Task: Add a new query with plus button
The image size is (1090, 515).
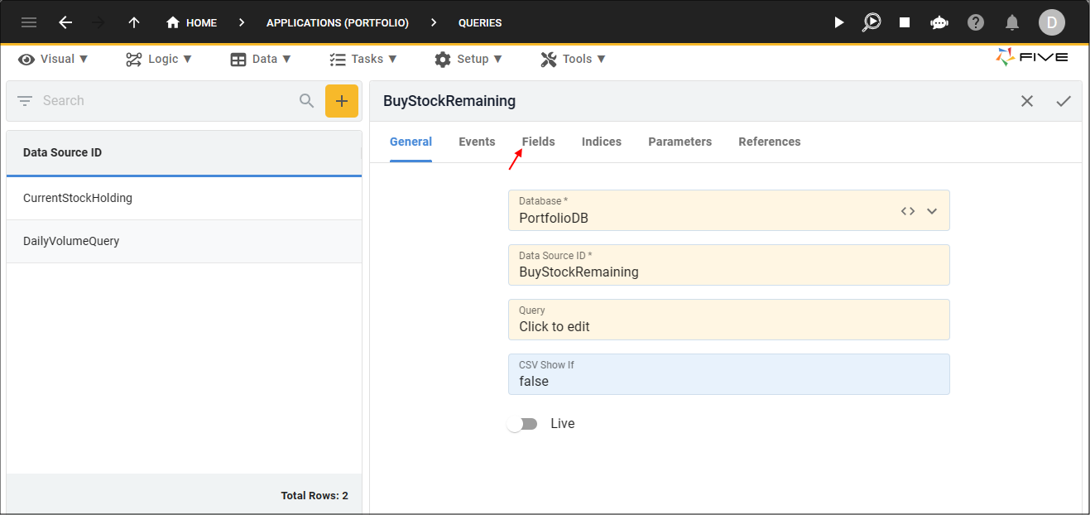Action: [342, 101]
